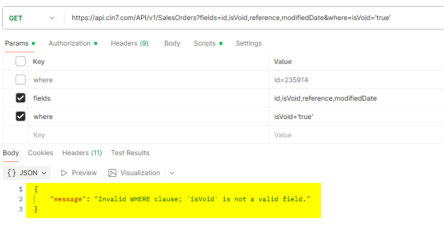Click the empty Value placeholder field
The height and width of the screenshot is (238, 444).
point(356,135)
